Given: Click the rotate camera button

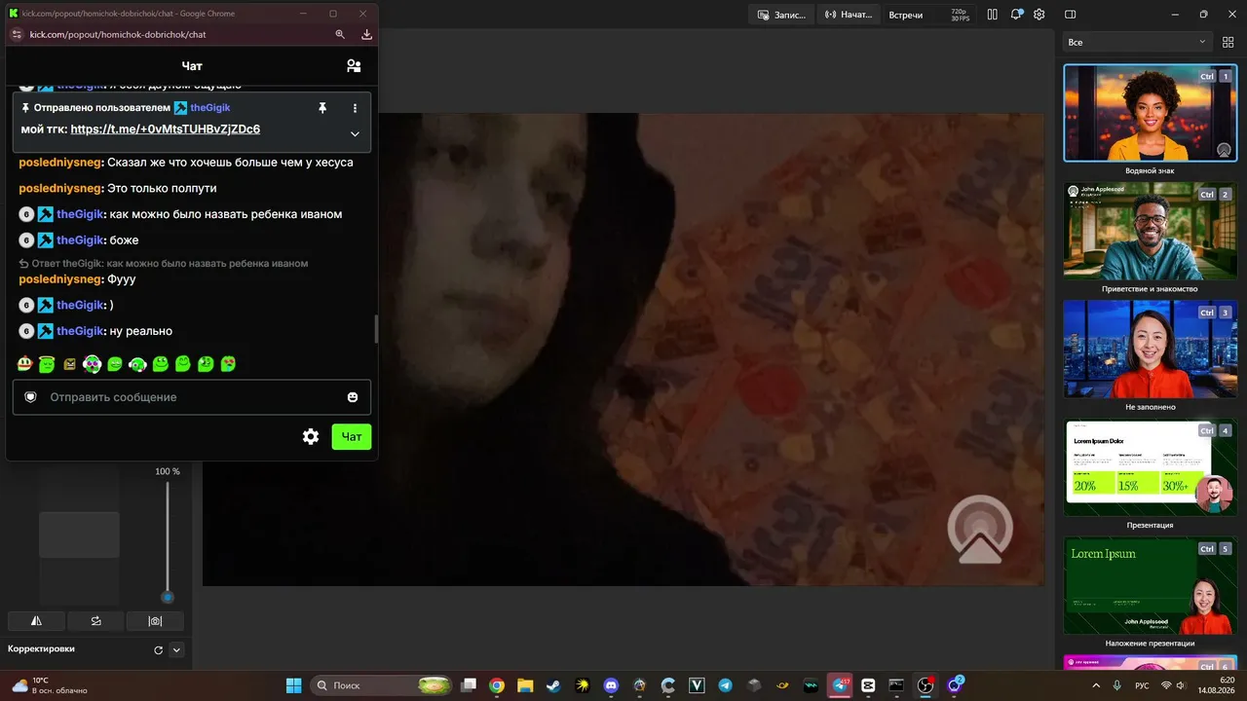Looking at the screenshot, I should point(95,621).
